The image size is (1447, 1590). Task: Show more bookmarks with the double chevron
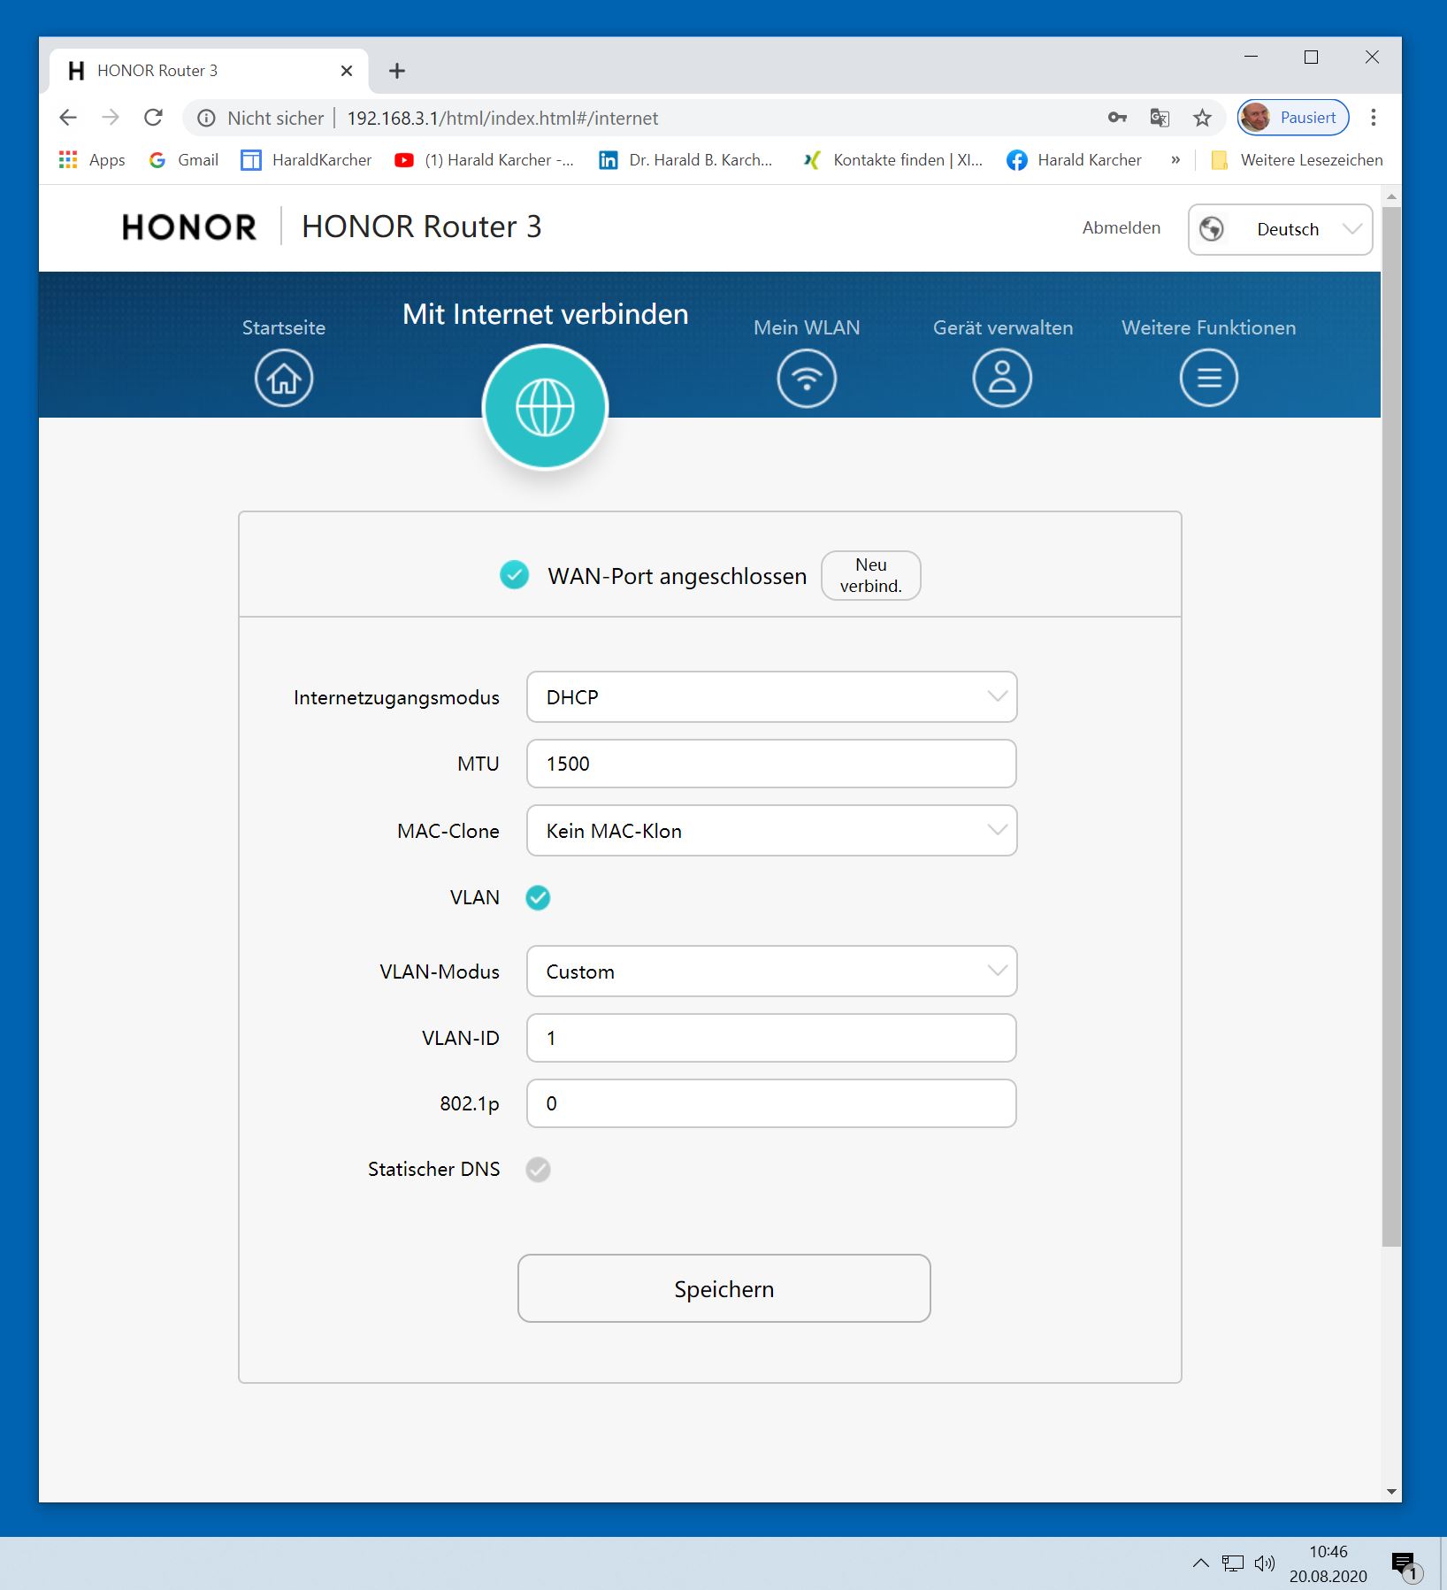click(x=1175, y=160)
